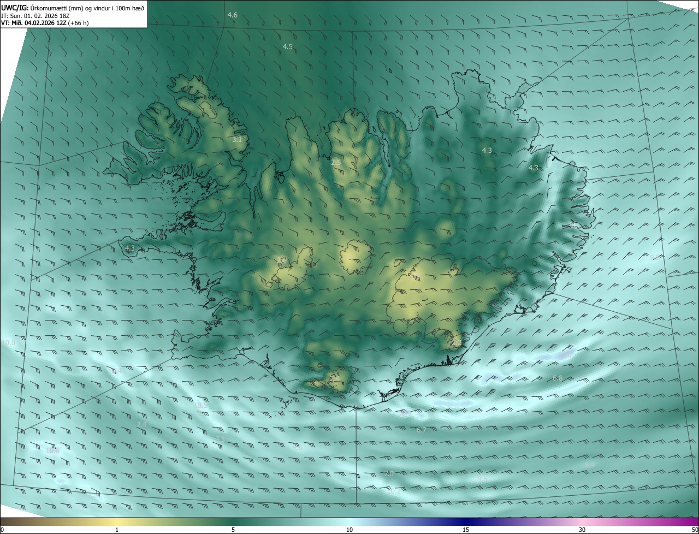Click the 4.5 value label
699x534 pixels.
click(288, 47)
